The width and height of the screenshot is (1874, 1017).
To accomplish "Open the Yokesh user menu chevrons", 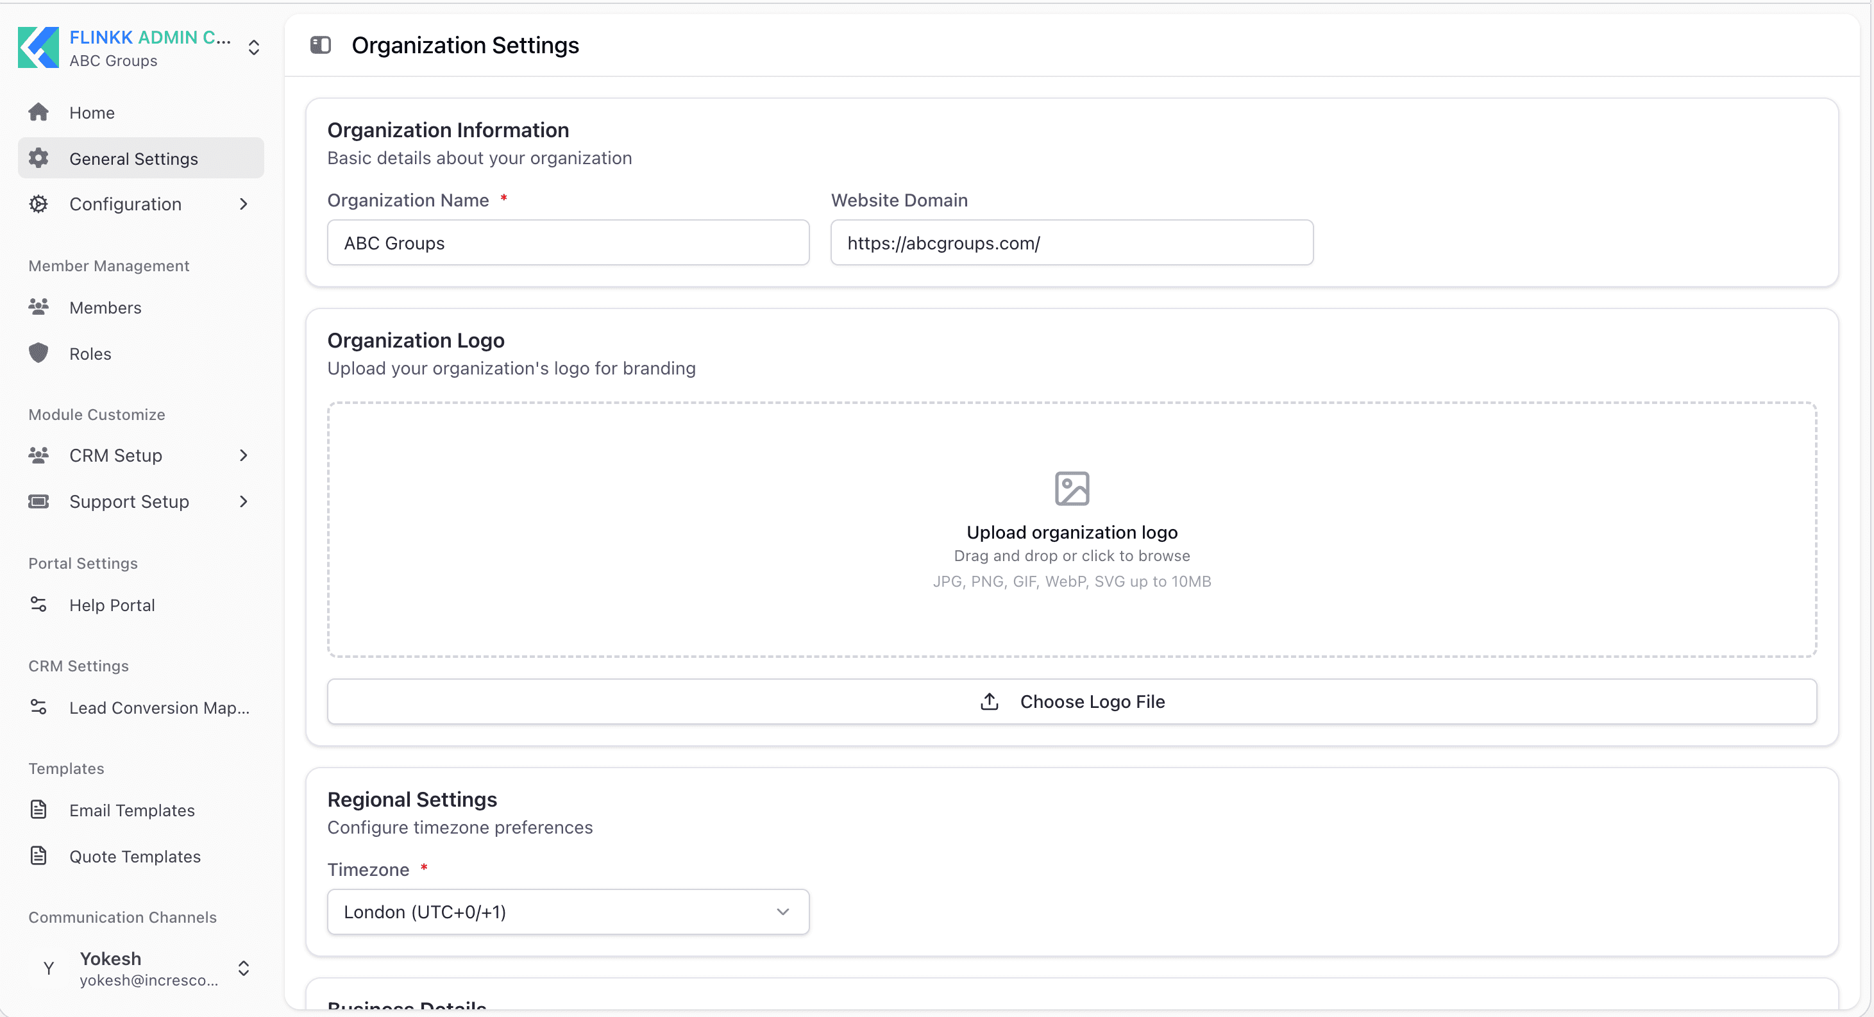I will (x=244, y=968).
